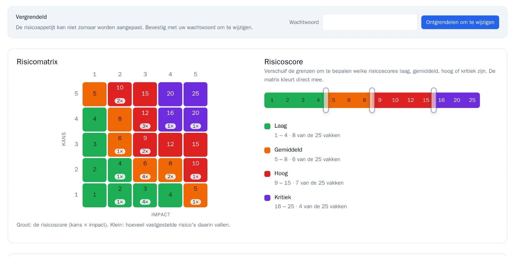The image size is (509, 257).
Task: Click green matrix cell 1 at kans 1, impact 1
Action: click(94, 195)
